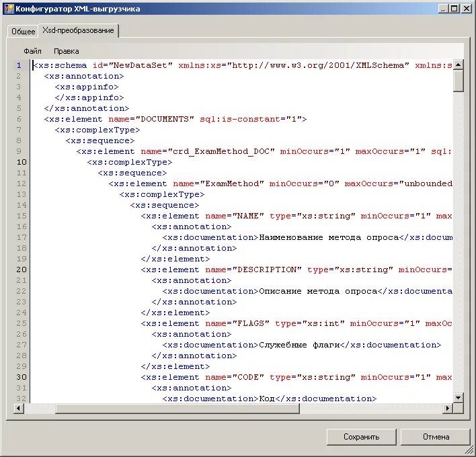Viewport: 476px width, 457px height.
Task: Click the DESCRIPTION element name on line 20
Action: (x=266, y=269)
